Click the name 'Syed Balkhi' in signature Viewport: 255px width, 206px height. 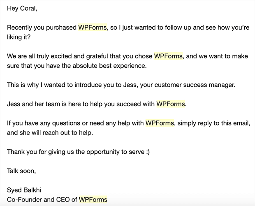pos(24,190)
